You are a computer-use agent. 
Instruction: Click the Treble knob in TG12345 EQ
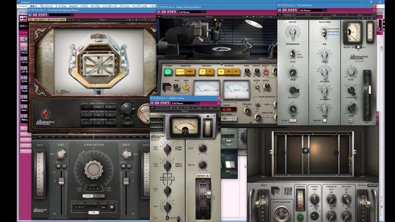tap(324, 54)
